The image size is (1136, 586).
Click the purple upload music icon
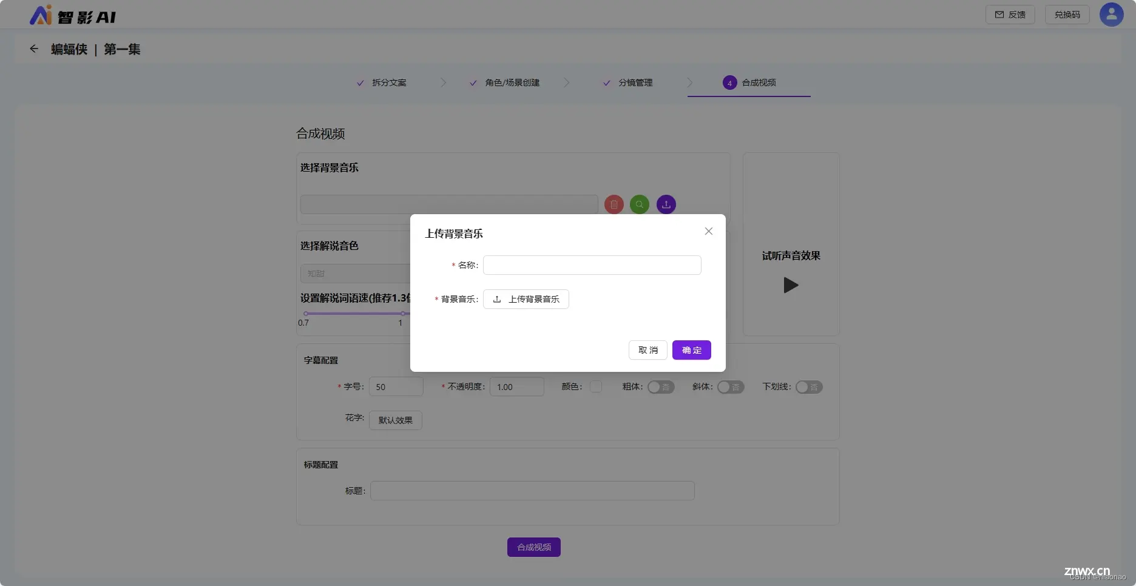[666, 204]
